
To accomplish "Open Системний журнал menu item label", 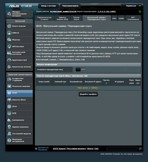I will click(22, 134).
